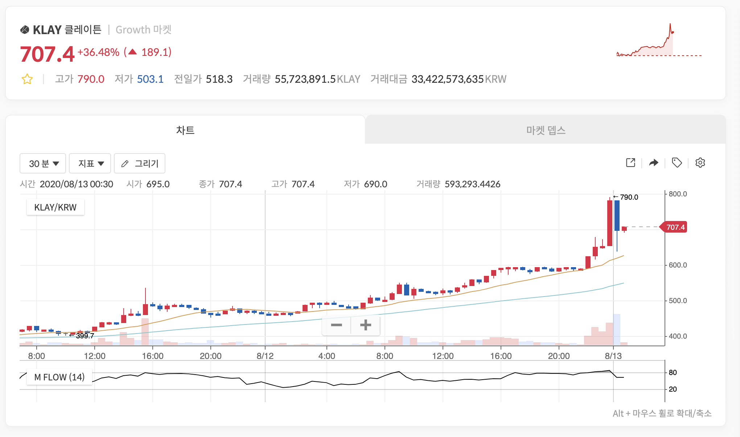Toggle the favorite star for KLAY
The image size is (740, 437).
pyautogui.click(x=27, y=79)
